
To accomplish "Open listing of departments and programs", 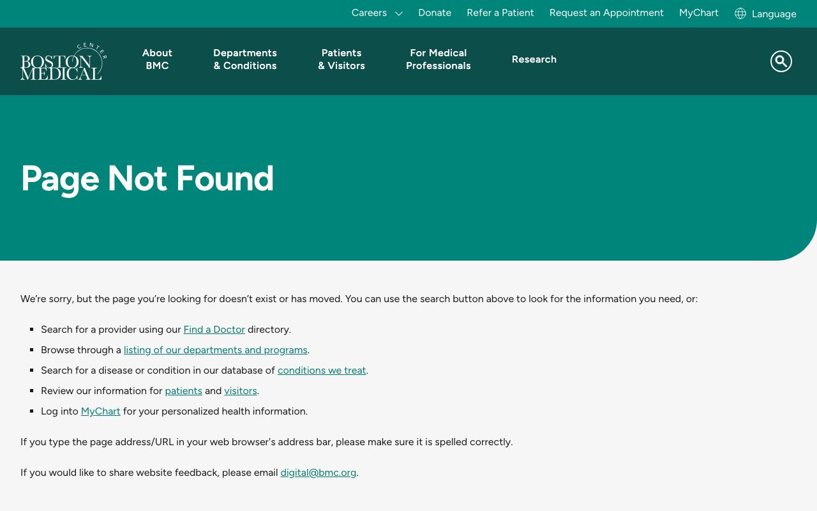I will 215,350.
